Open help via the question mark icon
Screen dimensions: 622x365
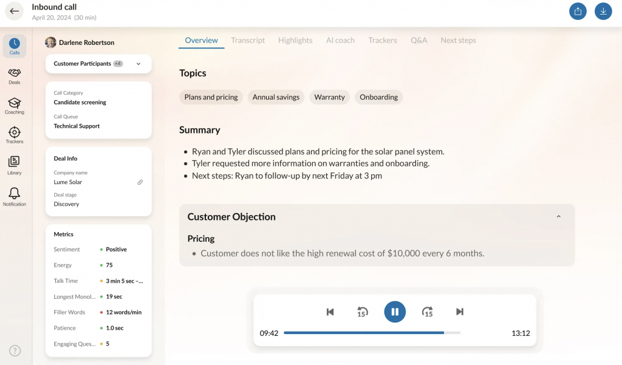tap(14, 350)
